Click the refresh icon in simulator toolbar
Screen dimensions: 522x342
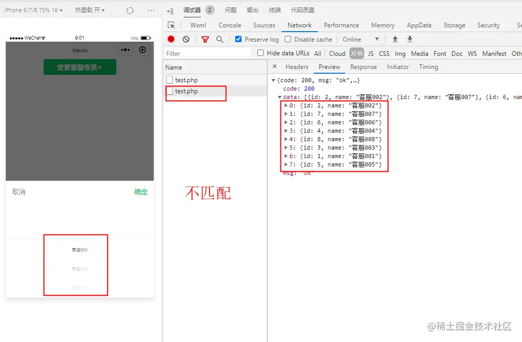pos(130,11)
